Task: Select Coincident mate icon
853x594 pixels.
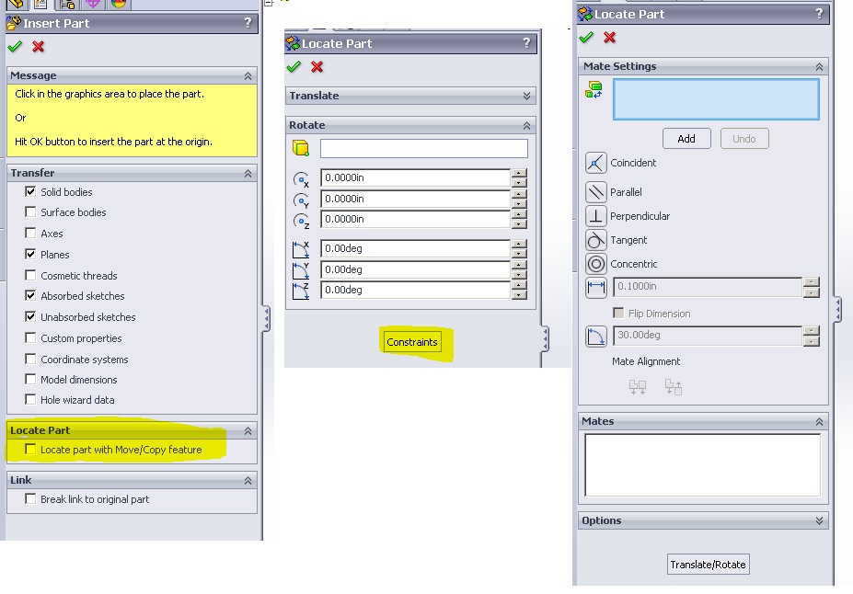Action: [595, 163]
